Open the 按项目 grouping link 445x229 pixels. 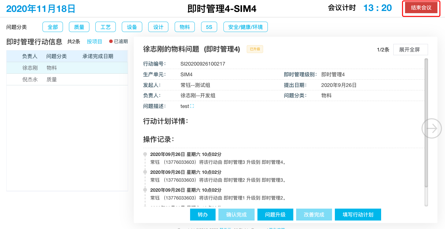point(94,41)
